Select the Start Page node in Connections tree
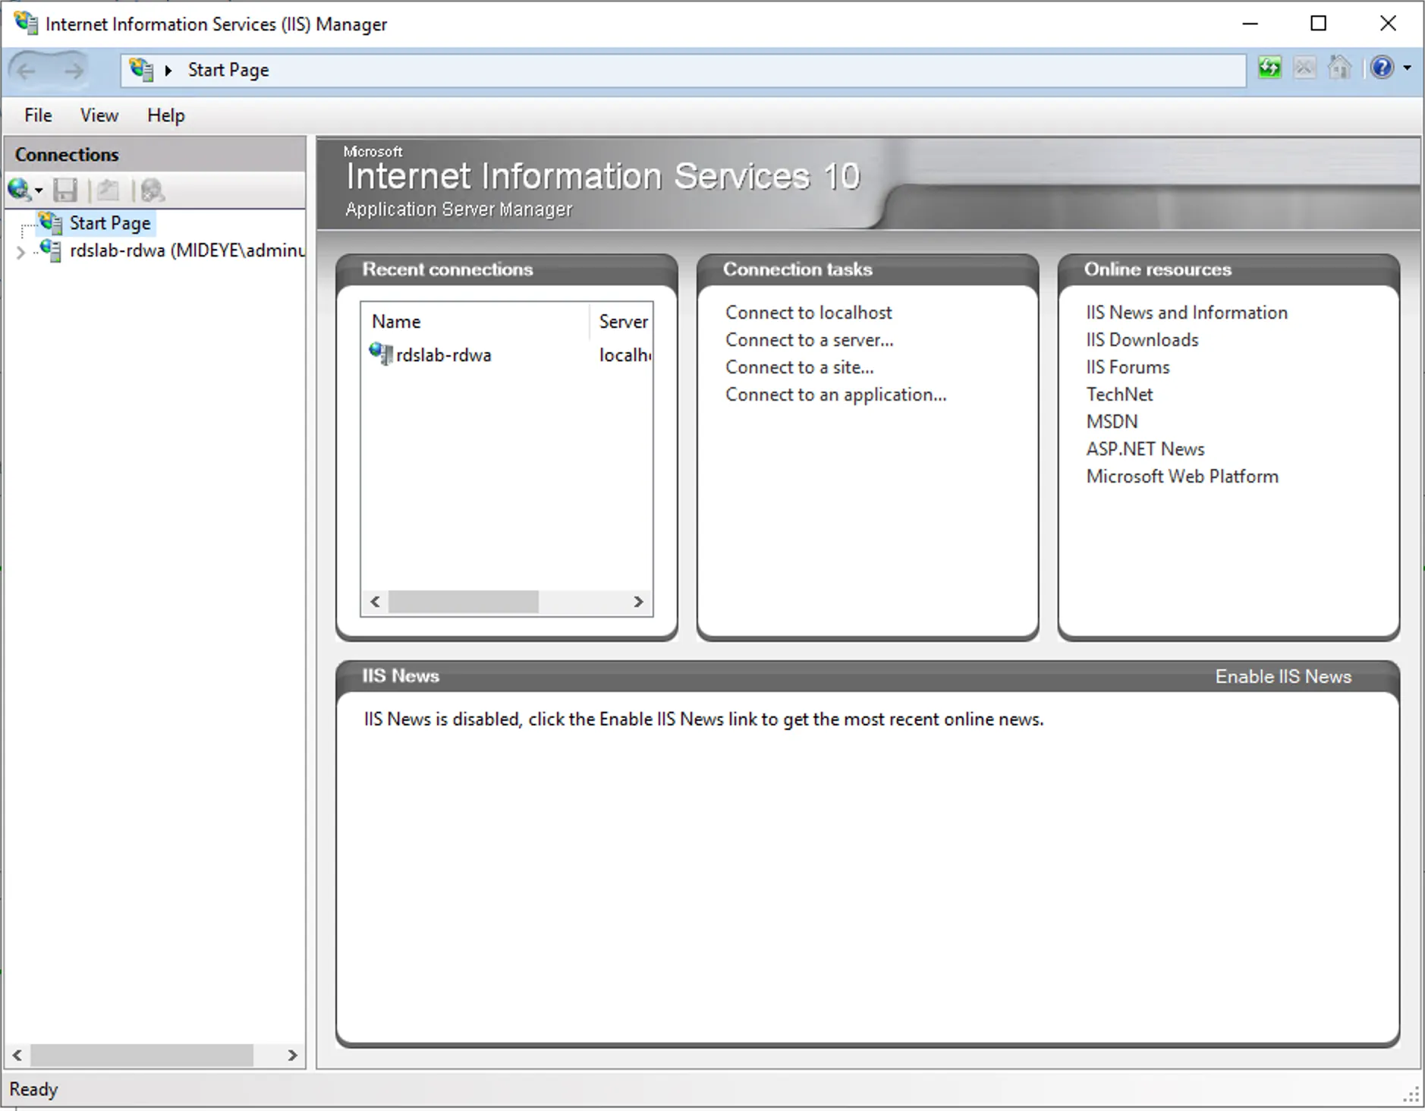The image size is (1425, 1111). pyautogui.click(x=109, y=222)
